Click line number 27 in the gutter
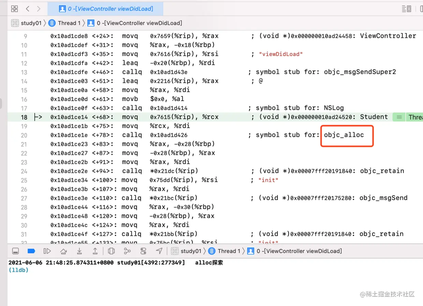 [x=24, y=198]
